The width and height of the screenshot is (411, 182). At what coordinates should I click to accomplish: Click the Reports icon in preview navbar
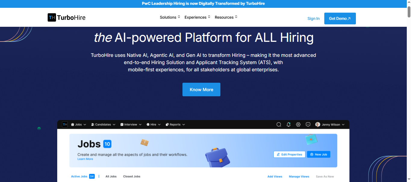point(167,125)
